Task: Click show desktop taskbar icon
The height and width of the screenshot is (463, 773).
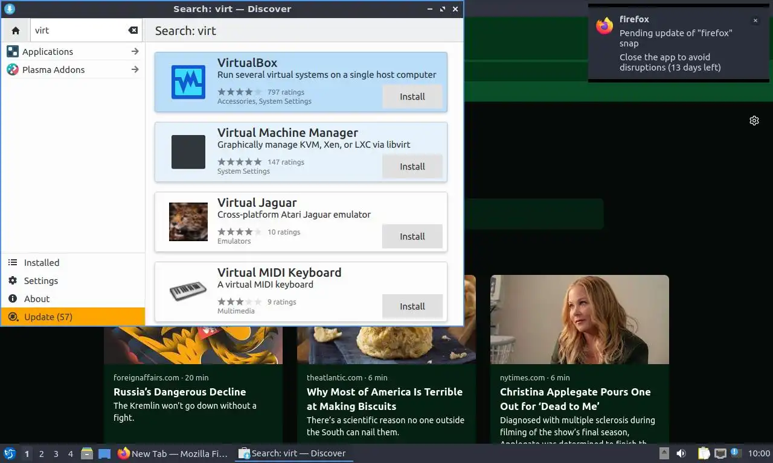Action: (x=104, y=453)
